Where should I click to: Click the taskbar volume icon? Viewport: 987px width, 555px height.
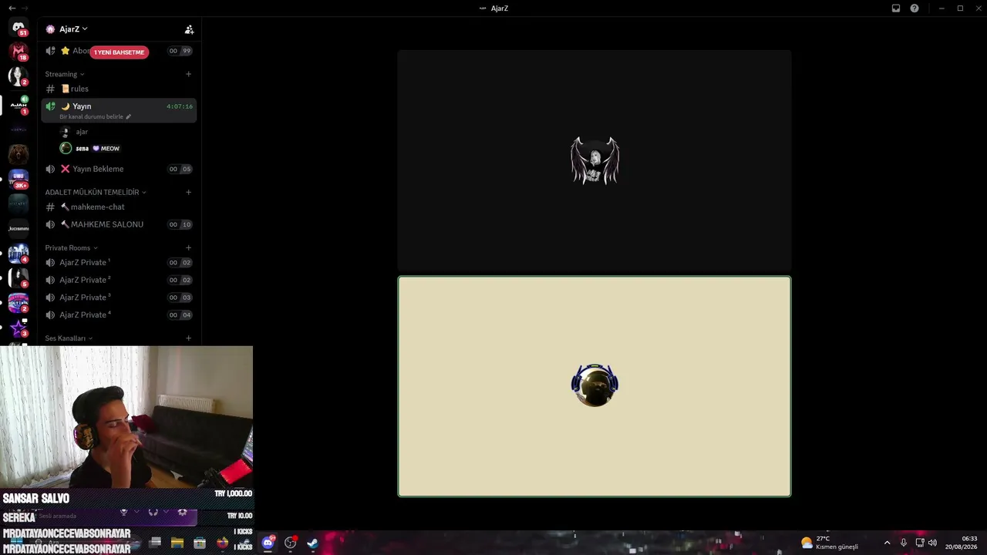tap(932, 543)
